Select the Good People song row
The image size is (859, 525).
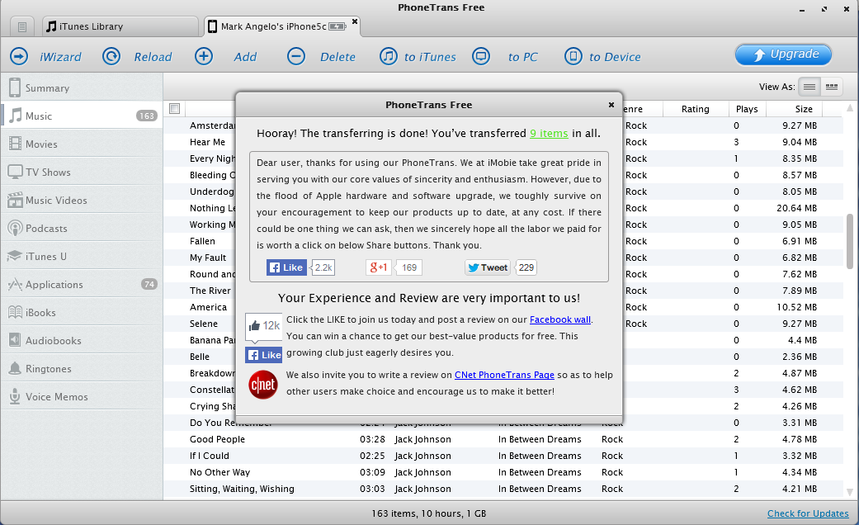tap(503, 439)
